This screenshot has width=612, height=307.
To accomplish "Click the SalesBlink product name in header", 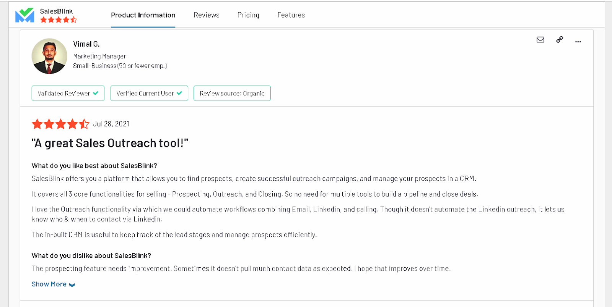I will pyautogui.click(x=56, y=11).
